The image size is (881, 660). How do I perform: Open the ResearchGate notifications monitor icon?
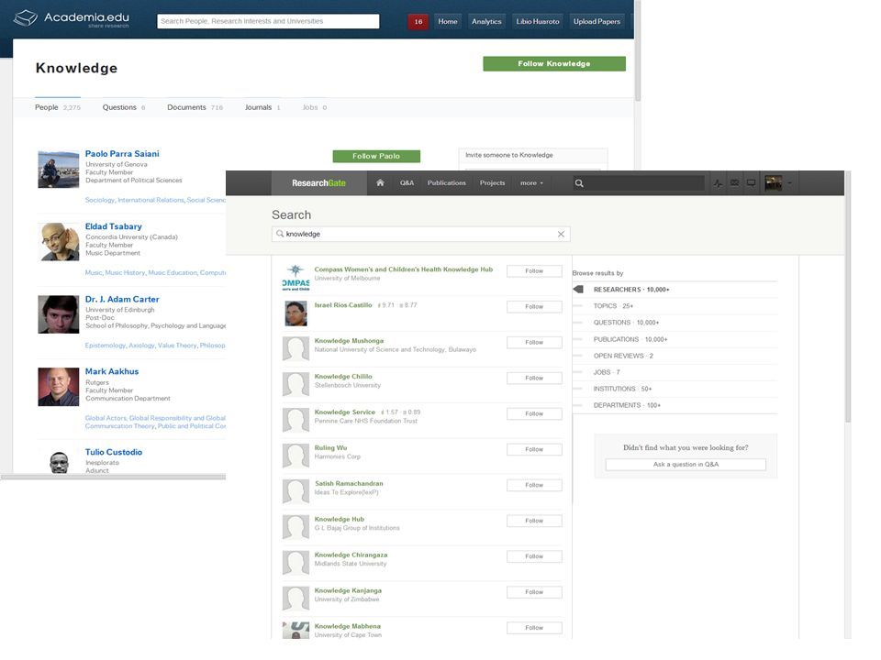tap(751, 183)
